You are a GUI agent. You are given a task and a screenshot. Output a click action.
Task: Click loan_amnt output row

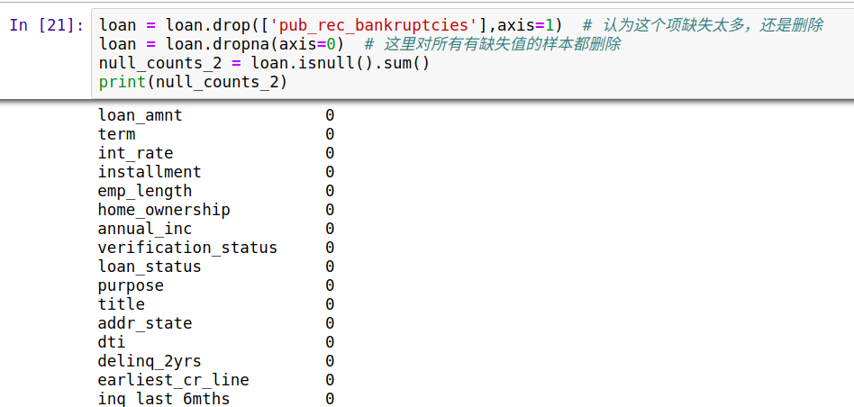216,115
